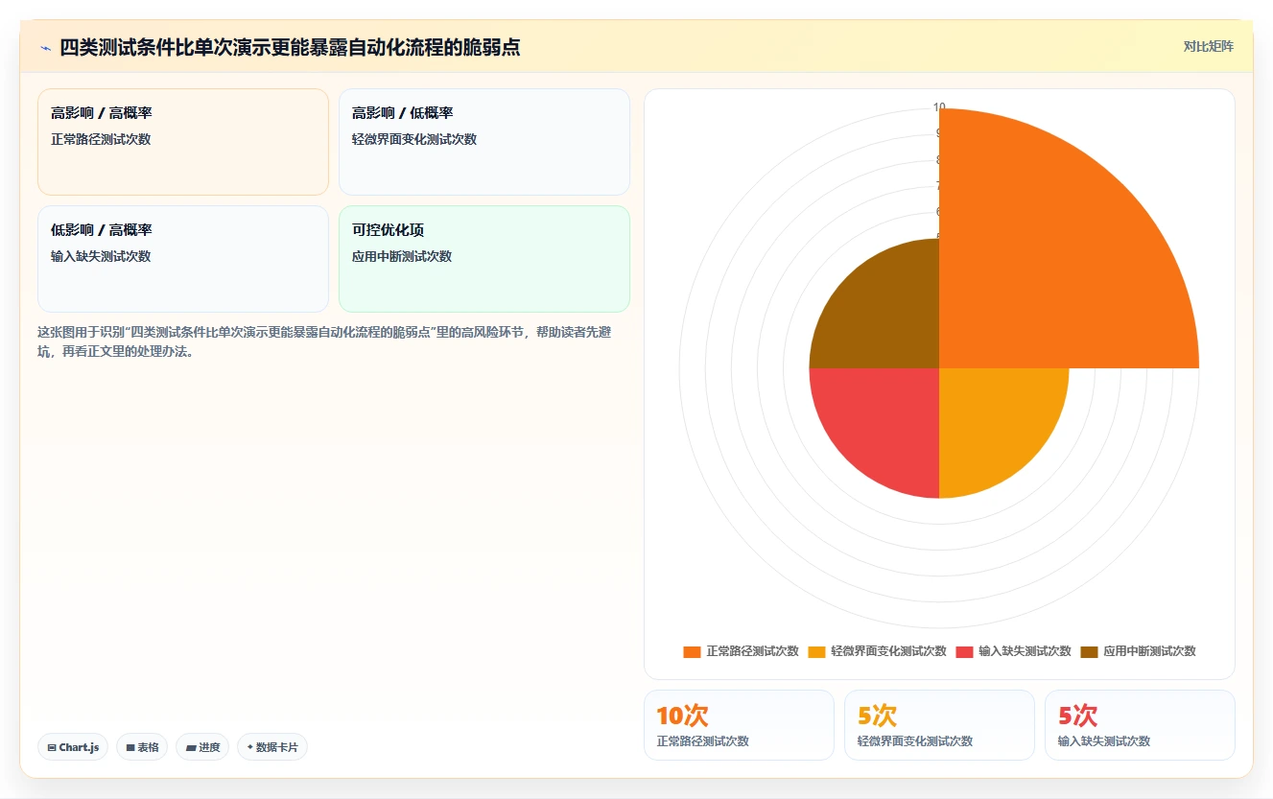This screenshot has height=799, width=1273.
Task: Click the yellow 5次 轻微界面变化 stat card
Action: point(939,725)
